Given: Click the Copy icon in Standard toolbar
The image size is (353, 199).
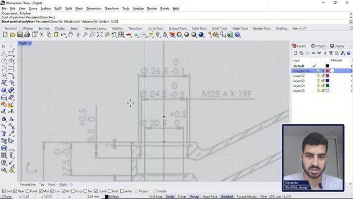Looking at the screenshot, I should [x=49, y=35].
